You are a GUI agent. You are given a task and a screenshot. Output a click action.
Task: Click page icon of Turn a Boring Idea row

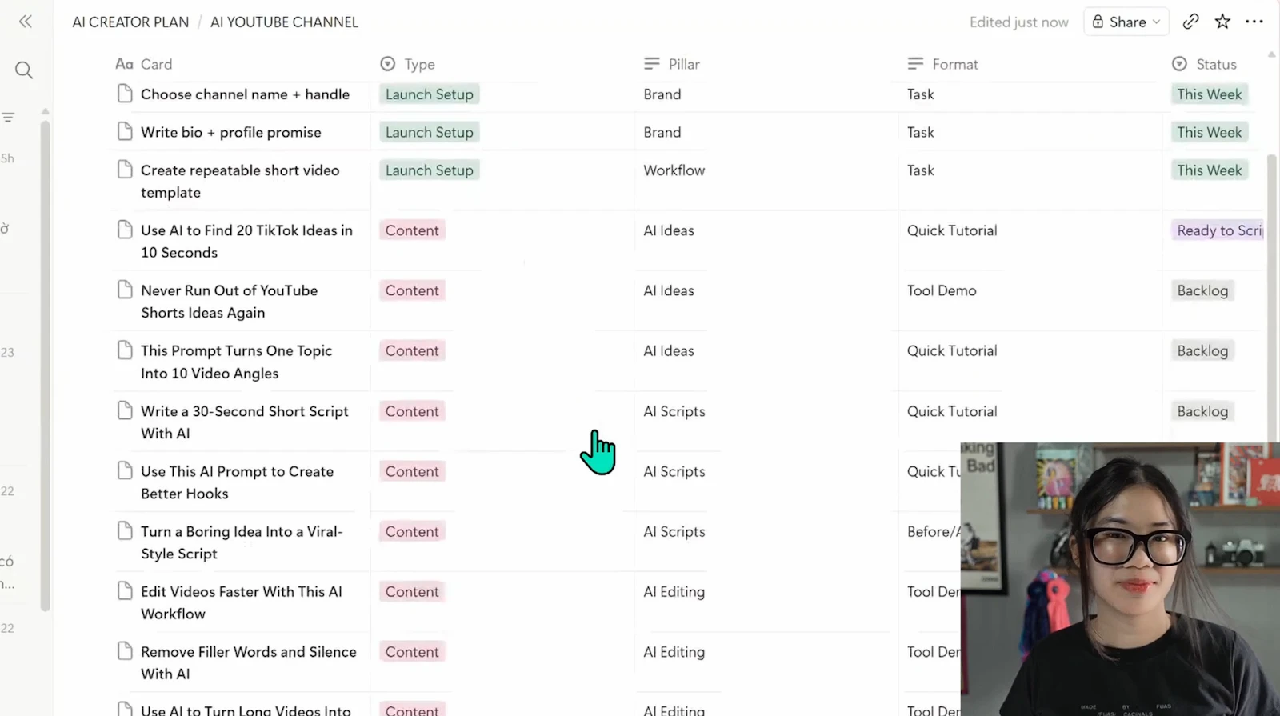pos(125,530)
